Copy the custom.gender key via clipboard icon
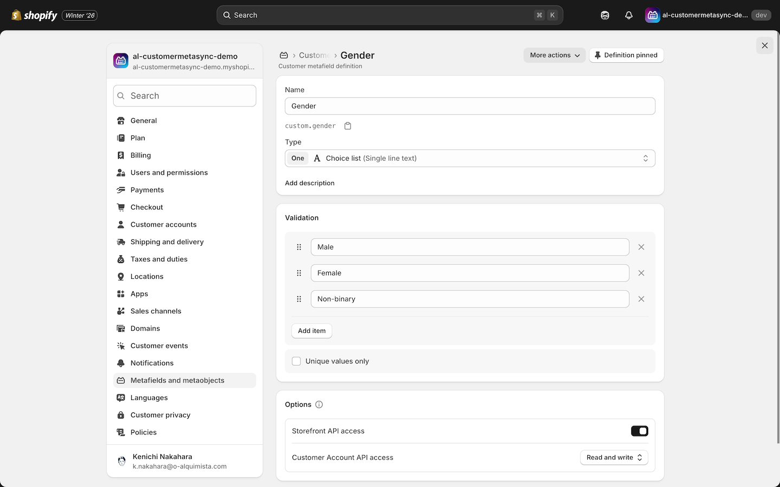 tap(348, 126)
